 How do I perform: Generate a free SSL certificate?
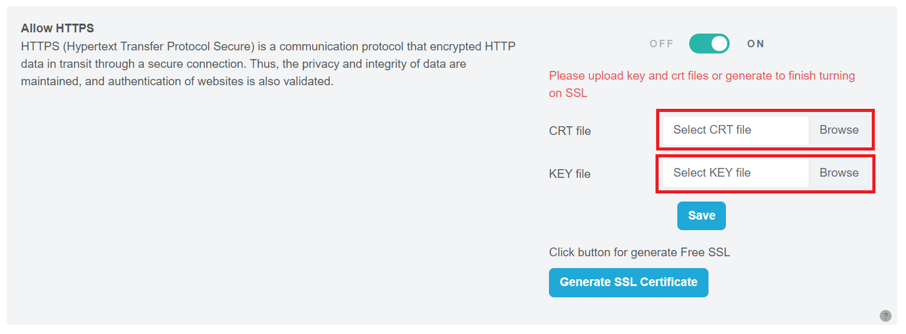coord(628,282)
